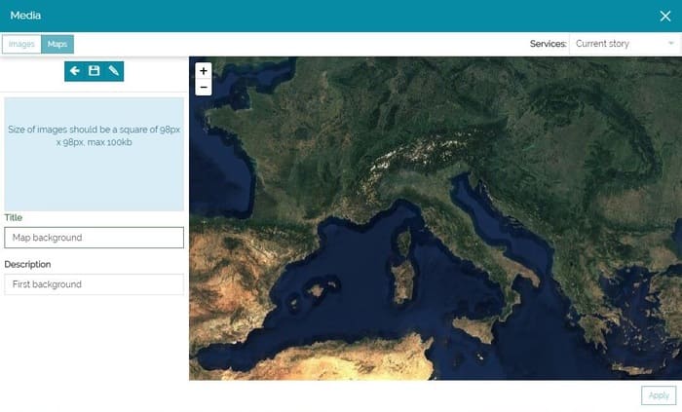Close the Media dialog
Screen dimensions: 682x412
click(665, 16)
